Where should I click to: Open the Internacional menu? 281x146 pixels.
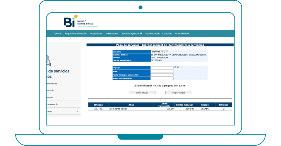tap(112, 34)
